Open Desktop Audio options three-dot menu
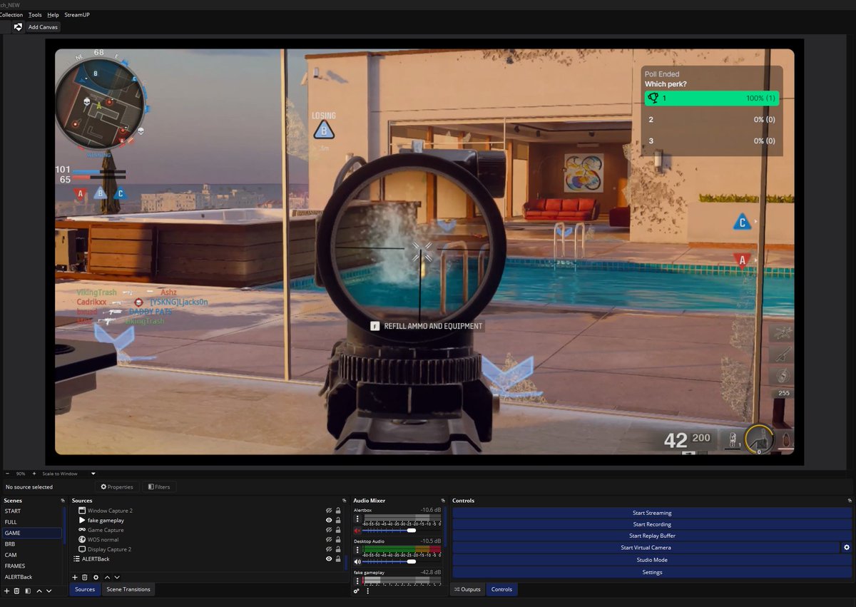This screenshot has height=607, width=856. coord(357,550)
